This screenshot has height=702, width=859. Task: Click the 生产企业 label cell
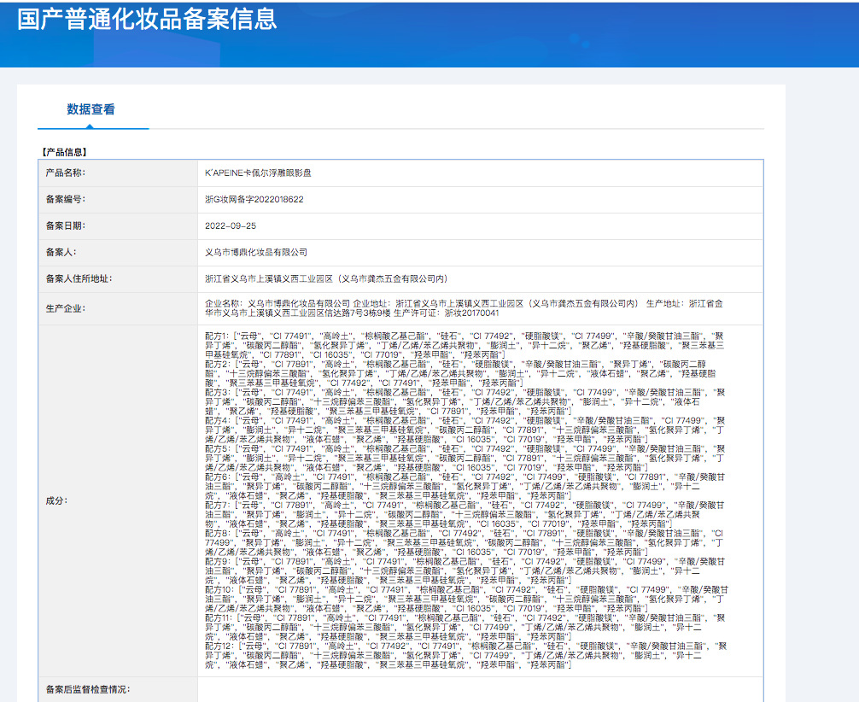(x=118, y=308)
